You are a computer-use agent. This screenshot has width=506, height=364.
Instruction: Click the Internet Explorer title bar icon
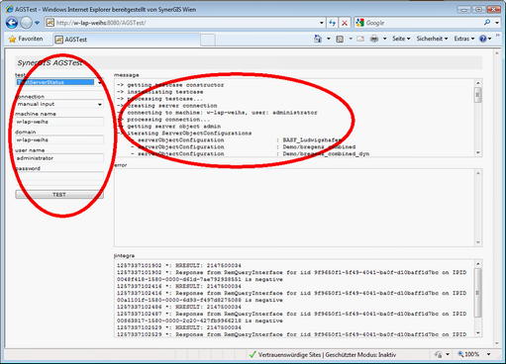(10, 9)
